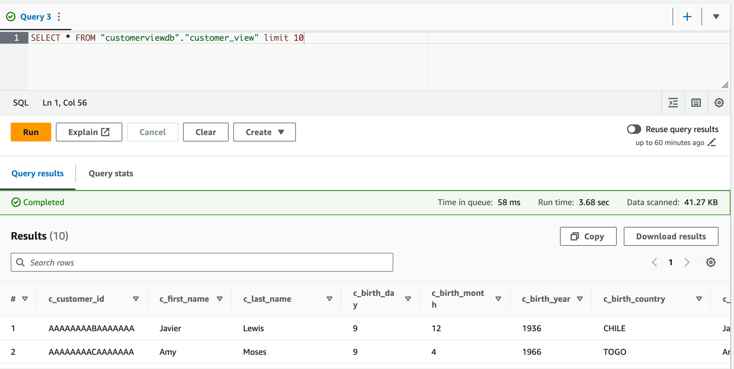734x369 pixels.
Task: Select the Query 3 tab
Action: (x=35, y=17)
